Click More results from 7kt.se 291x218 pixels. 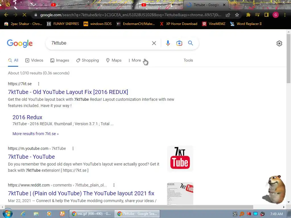click(36, 134)
